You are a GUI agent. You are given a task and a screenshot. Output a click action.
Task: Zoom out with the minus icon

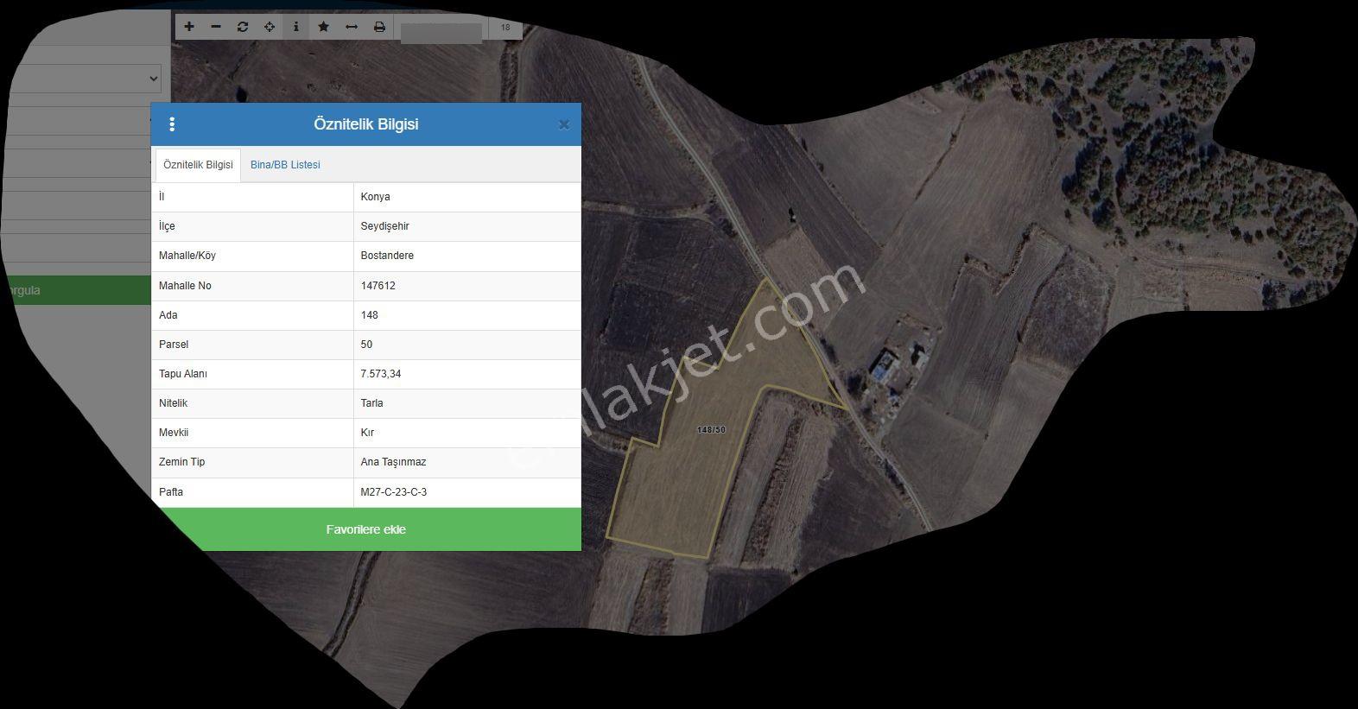coord(216,27)
